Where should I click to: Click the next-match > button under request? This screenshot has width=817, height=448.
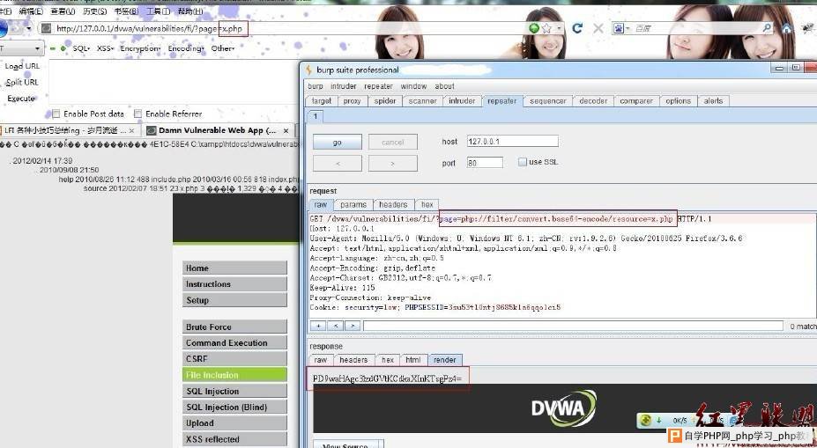tap(353, 326)
